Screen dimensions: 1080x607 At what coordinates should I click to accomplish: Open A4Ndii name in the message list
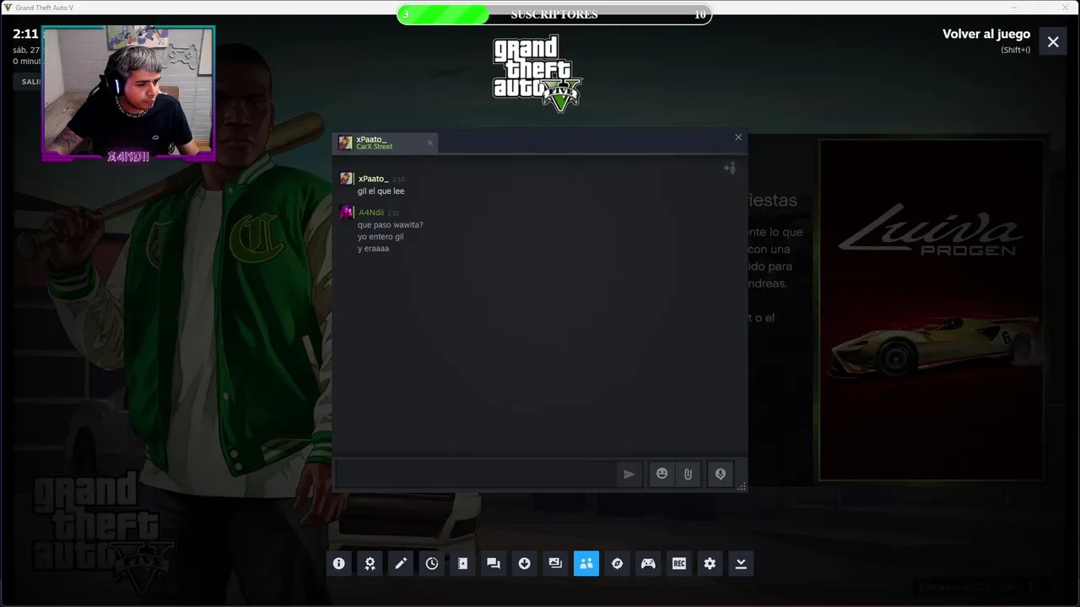coord(371,212)
